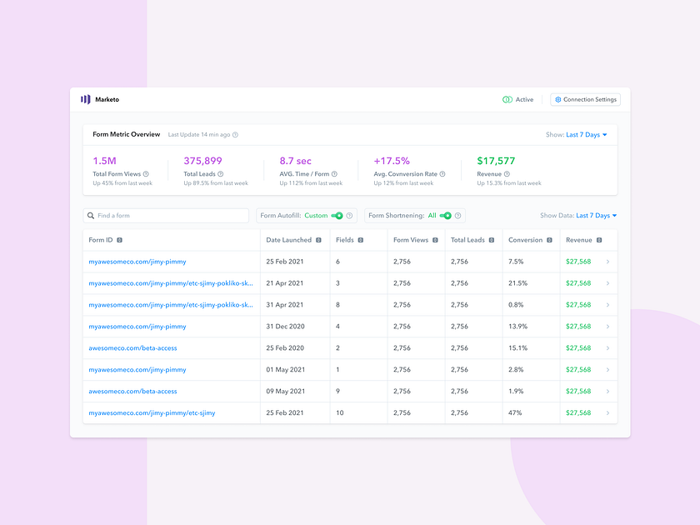Click the info icon beside Total Form Views
Viewport: 700px width, 525px height.
147,173
